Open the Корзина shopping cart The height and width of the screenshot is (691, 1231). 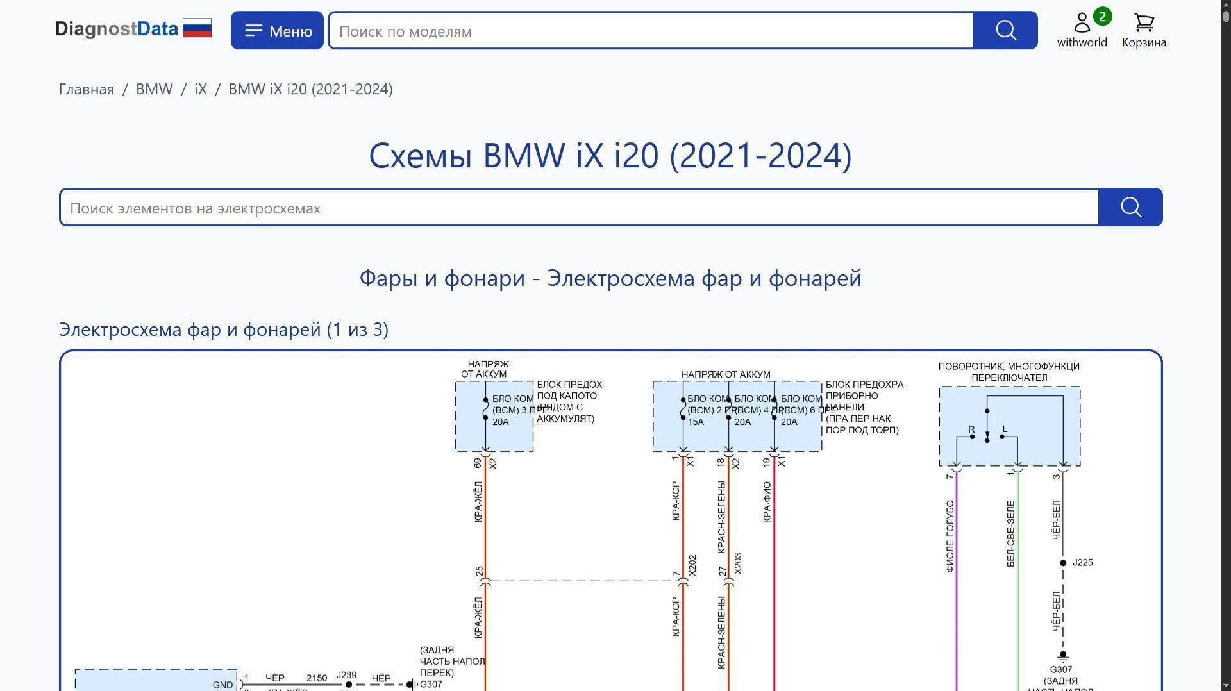click(1144, 30)
